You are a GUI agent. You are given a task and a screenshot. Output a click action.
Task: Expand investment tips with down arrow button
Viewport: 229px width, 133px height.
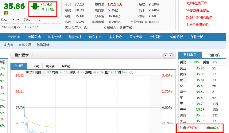(171, 55)
